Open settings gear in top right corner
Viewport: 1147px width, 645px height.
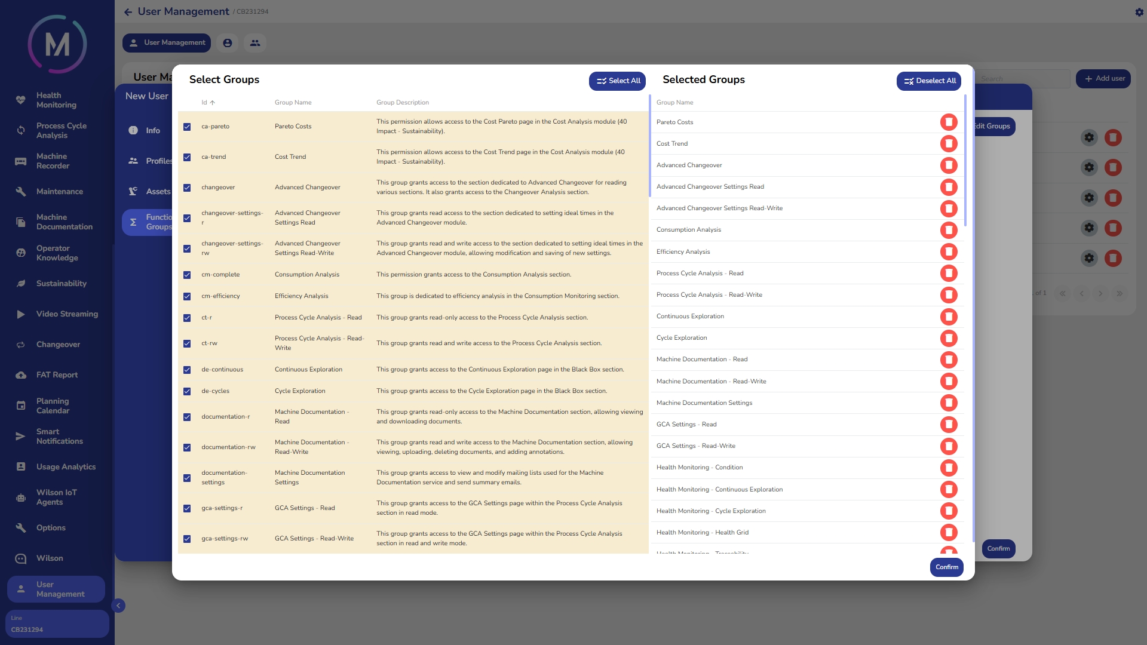[1139, 12]
